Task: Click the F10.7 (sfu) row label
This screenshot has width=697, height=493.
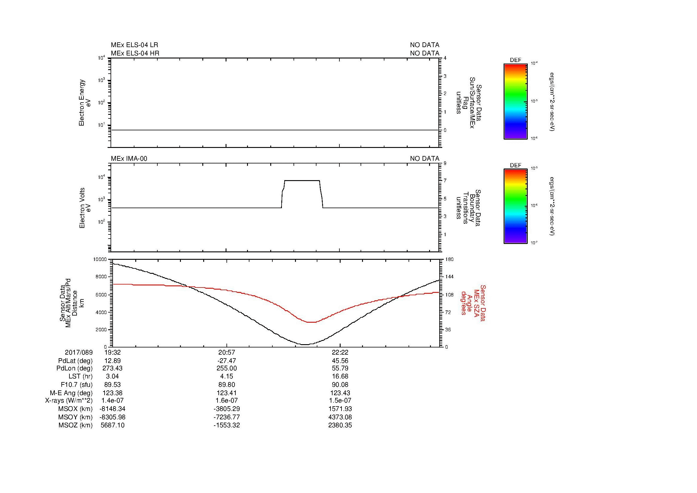Action: [77, 384]
